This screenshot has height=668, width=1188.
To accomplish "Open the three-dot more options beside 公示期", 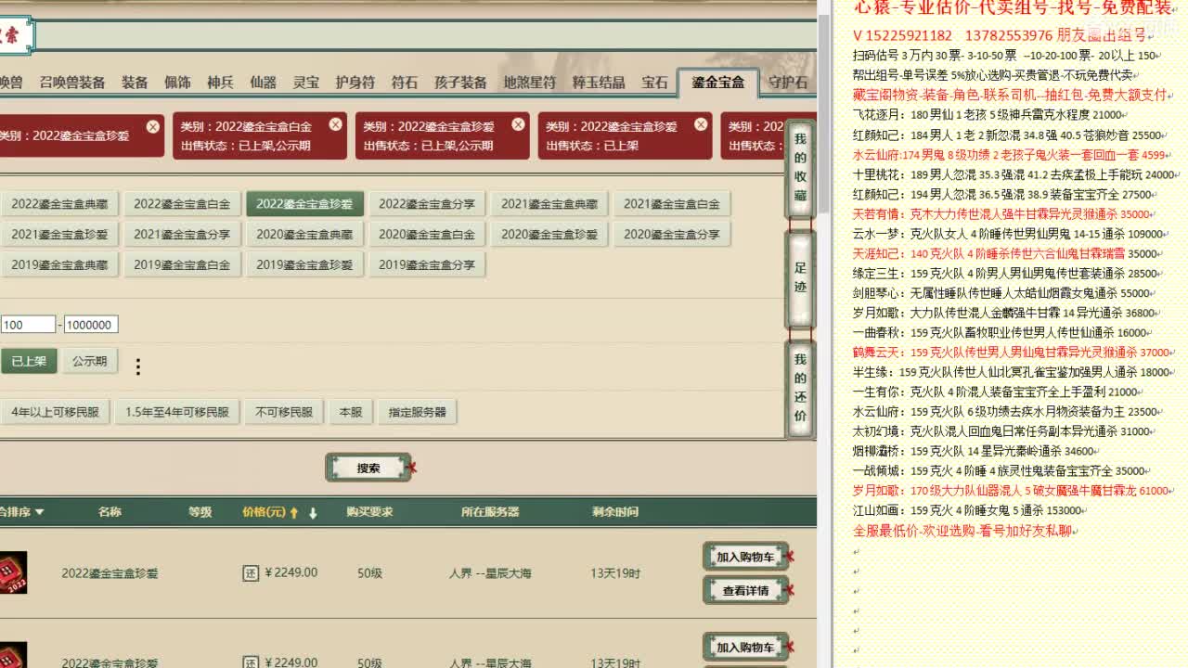I will [137, 366].
